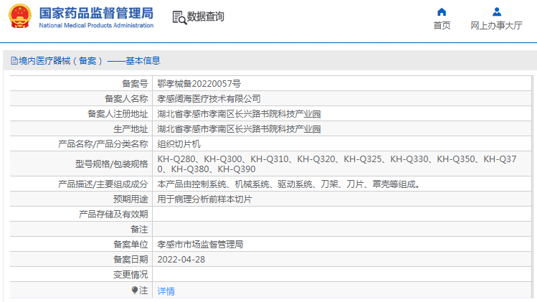Click the filing date 2022-04-28
537x302 pixels.
pyautogui.click(x=179, y=259)
